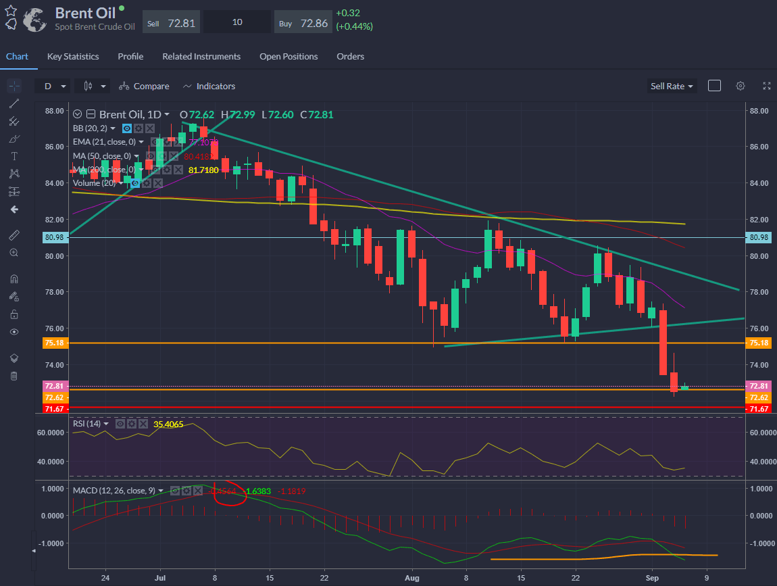Click the 81.7180 MA 200 value

(x=203, y=170)
